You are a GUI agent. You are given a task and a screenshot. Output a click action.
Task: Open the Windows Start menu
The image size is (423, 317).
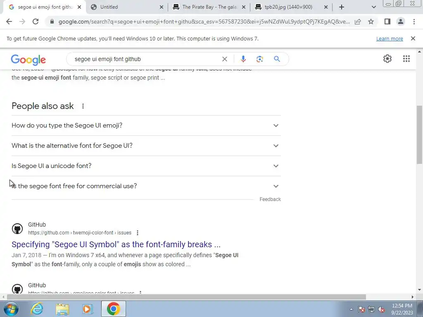pos(11,309)
